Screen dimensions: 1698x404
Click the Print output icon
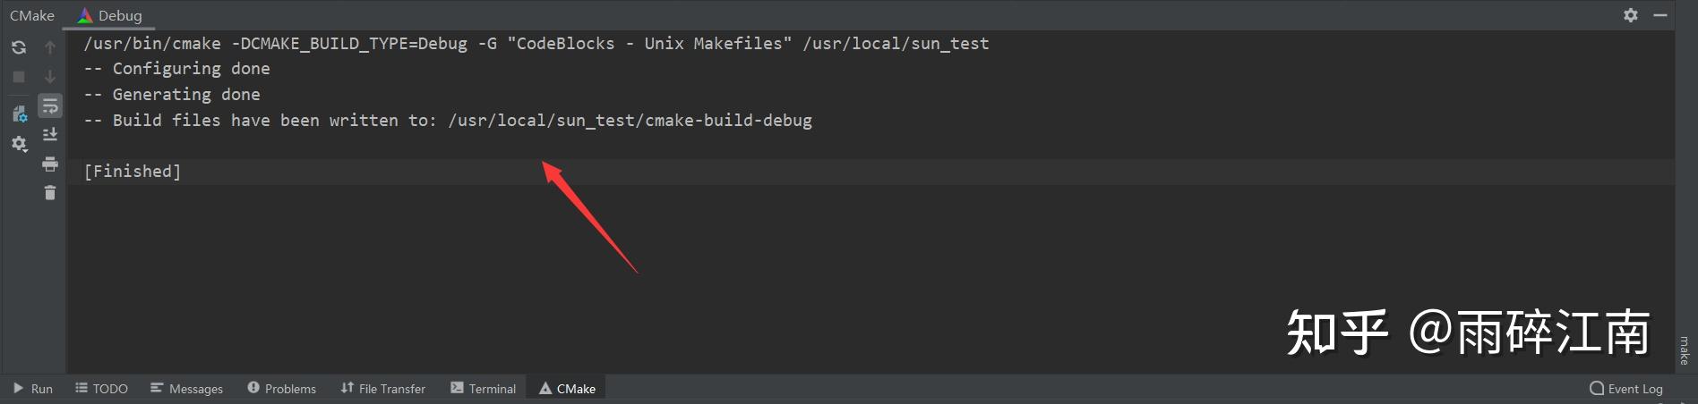[50, 164]
